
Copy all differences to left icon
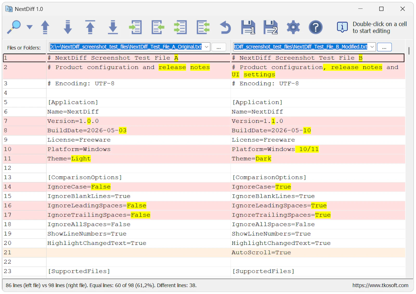(203, 27)
